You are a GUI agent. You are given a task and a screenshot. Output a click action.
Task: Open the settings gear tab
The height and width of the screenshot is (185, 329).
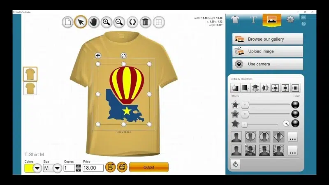click(290, 19)
